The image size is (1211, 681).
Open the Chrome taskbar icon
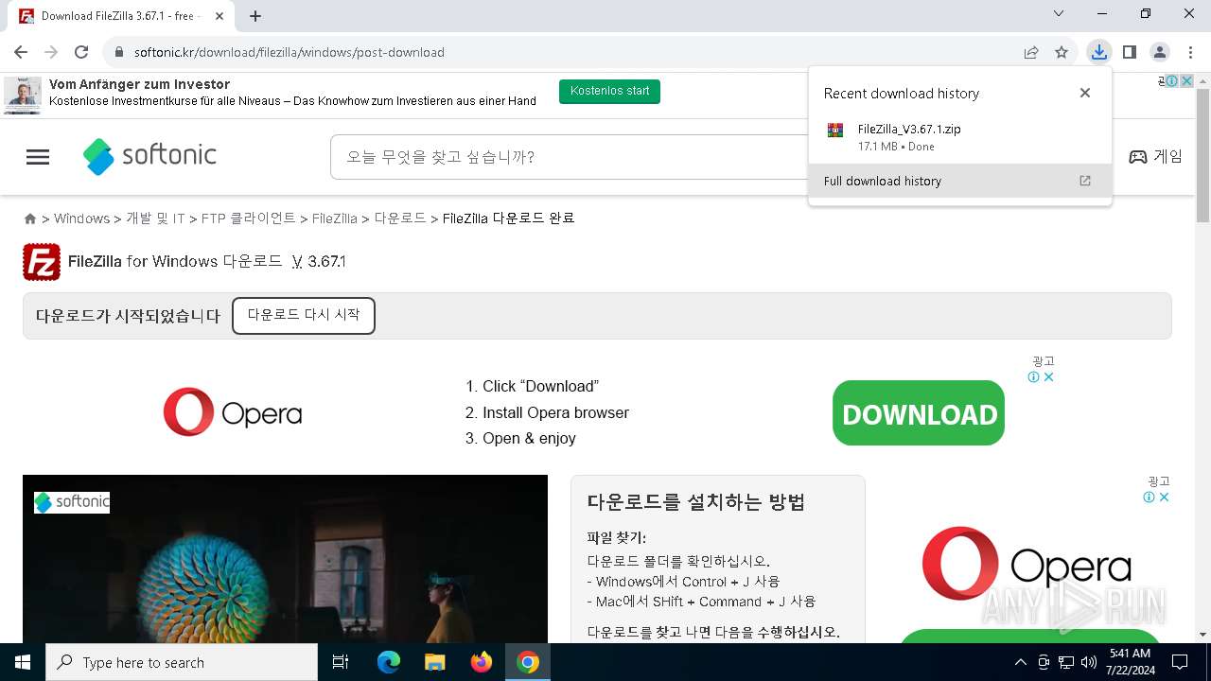(528, 662)
